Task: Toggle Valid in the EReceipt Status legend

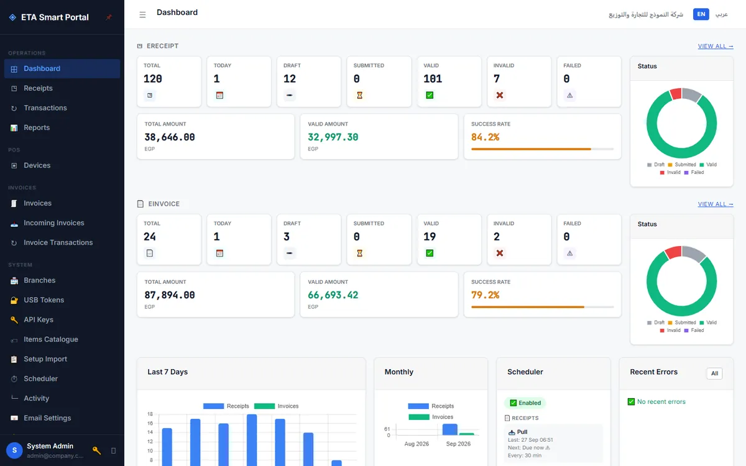Action: (708, 165)
